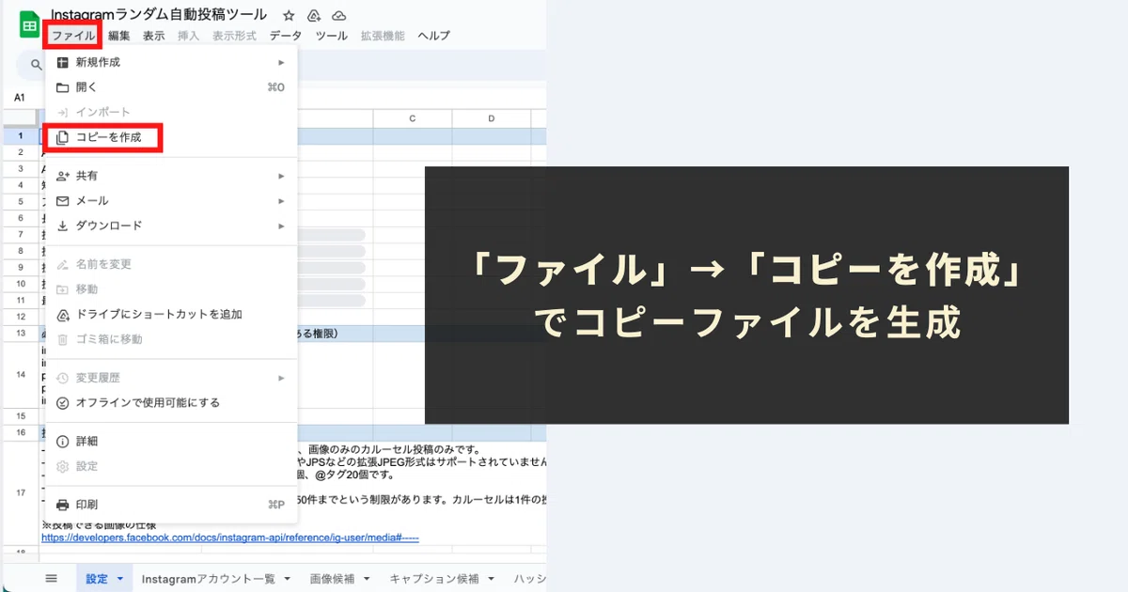
Task: Open the 編集 menu
Action: (x=119, y=36)
